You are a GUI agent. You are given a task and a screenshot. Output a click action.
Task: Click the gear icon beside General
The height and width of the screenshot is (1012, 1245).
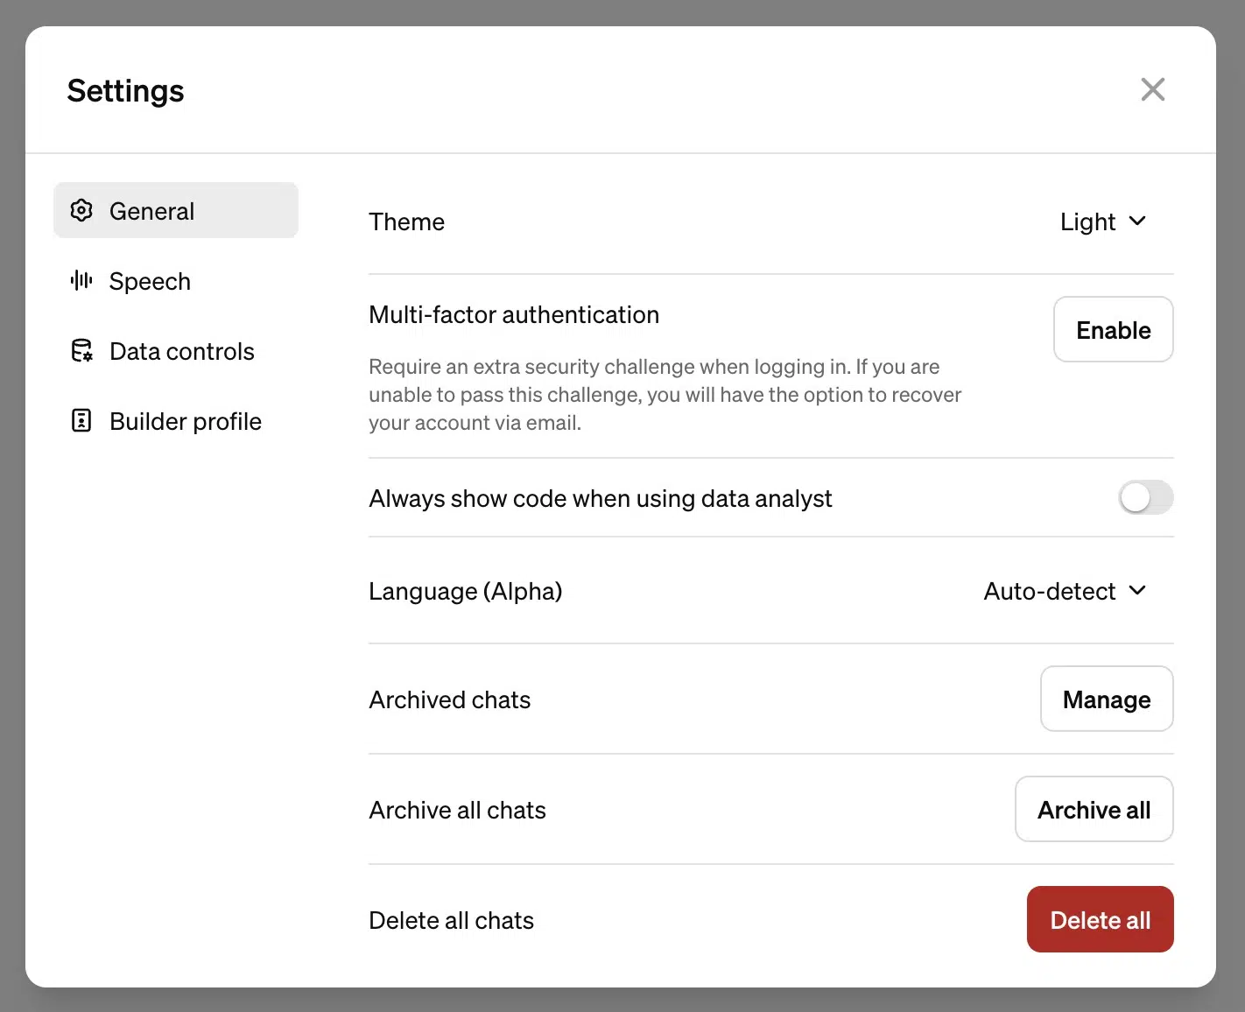click(81, 210)
